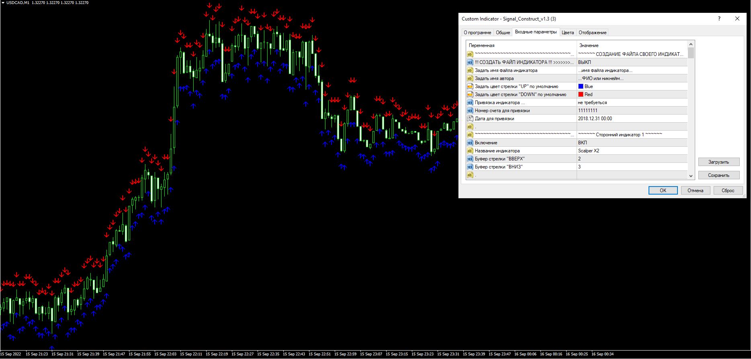Click the Сохранить button
The height and width of the screenshot is (359, 751).
[718, 175]
